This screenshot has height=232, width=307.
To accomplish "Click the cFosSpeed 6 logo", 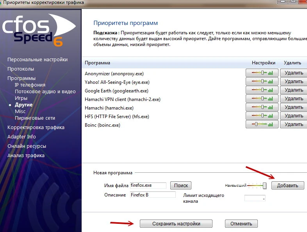I will (39, 30).
